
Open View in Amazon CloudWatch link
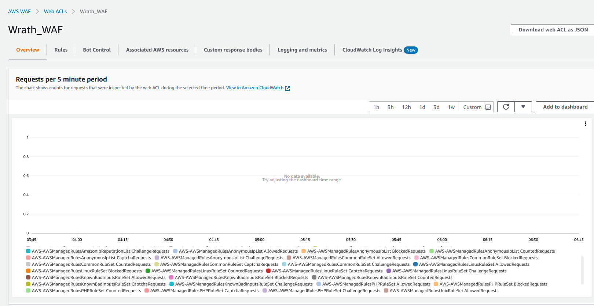[254, 88]
